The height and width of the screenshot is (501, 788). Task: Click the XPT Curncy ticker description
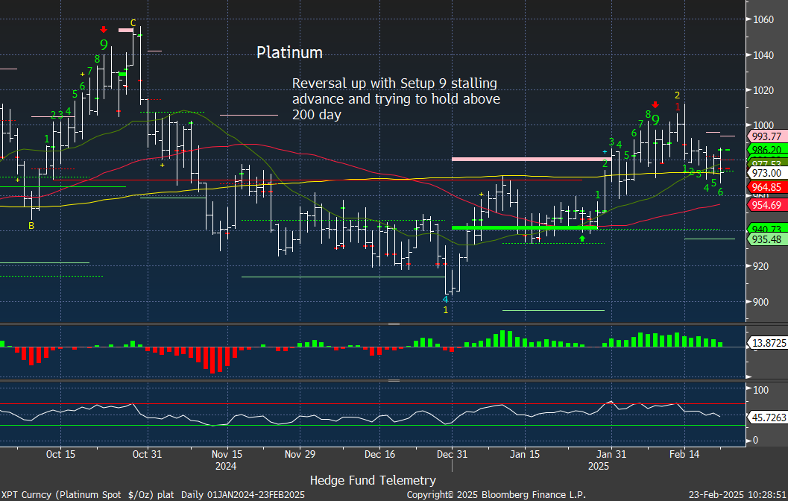point(153,495)
